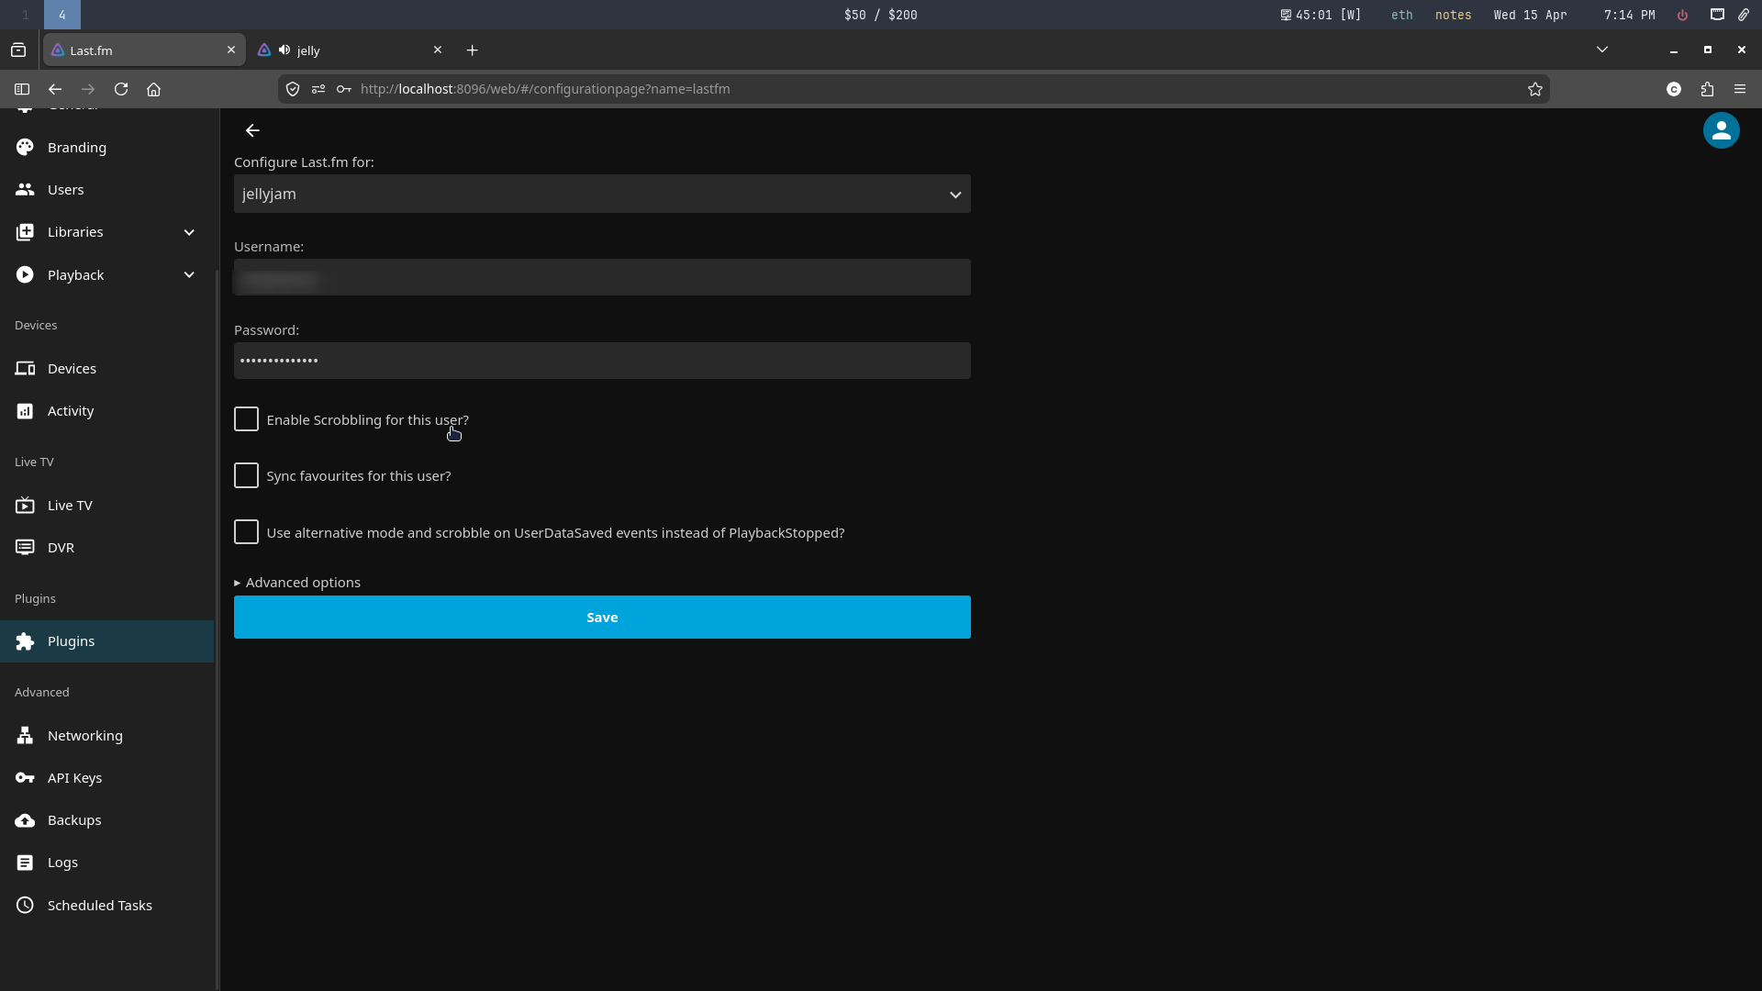Open the Networking icon

[x=25, y=735]
